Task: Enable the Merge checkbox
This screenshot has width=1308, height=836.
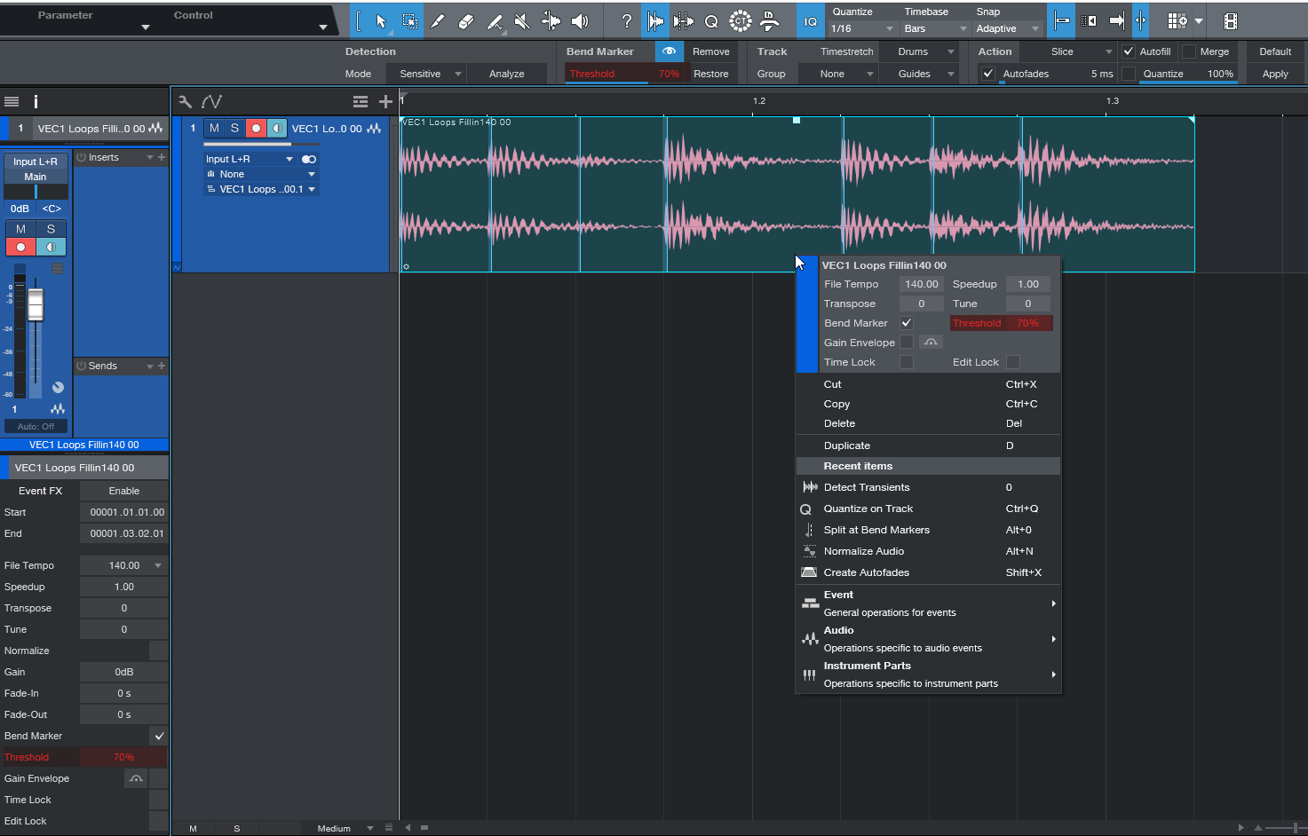Action: point(1189,51)
